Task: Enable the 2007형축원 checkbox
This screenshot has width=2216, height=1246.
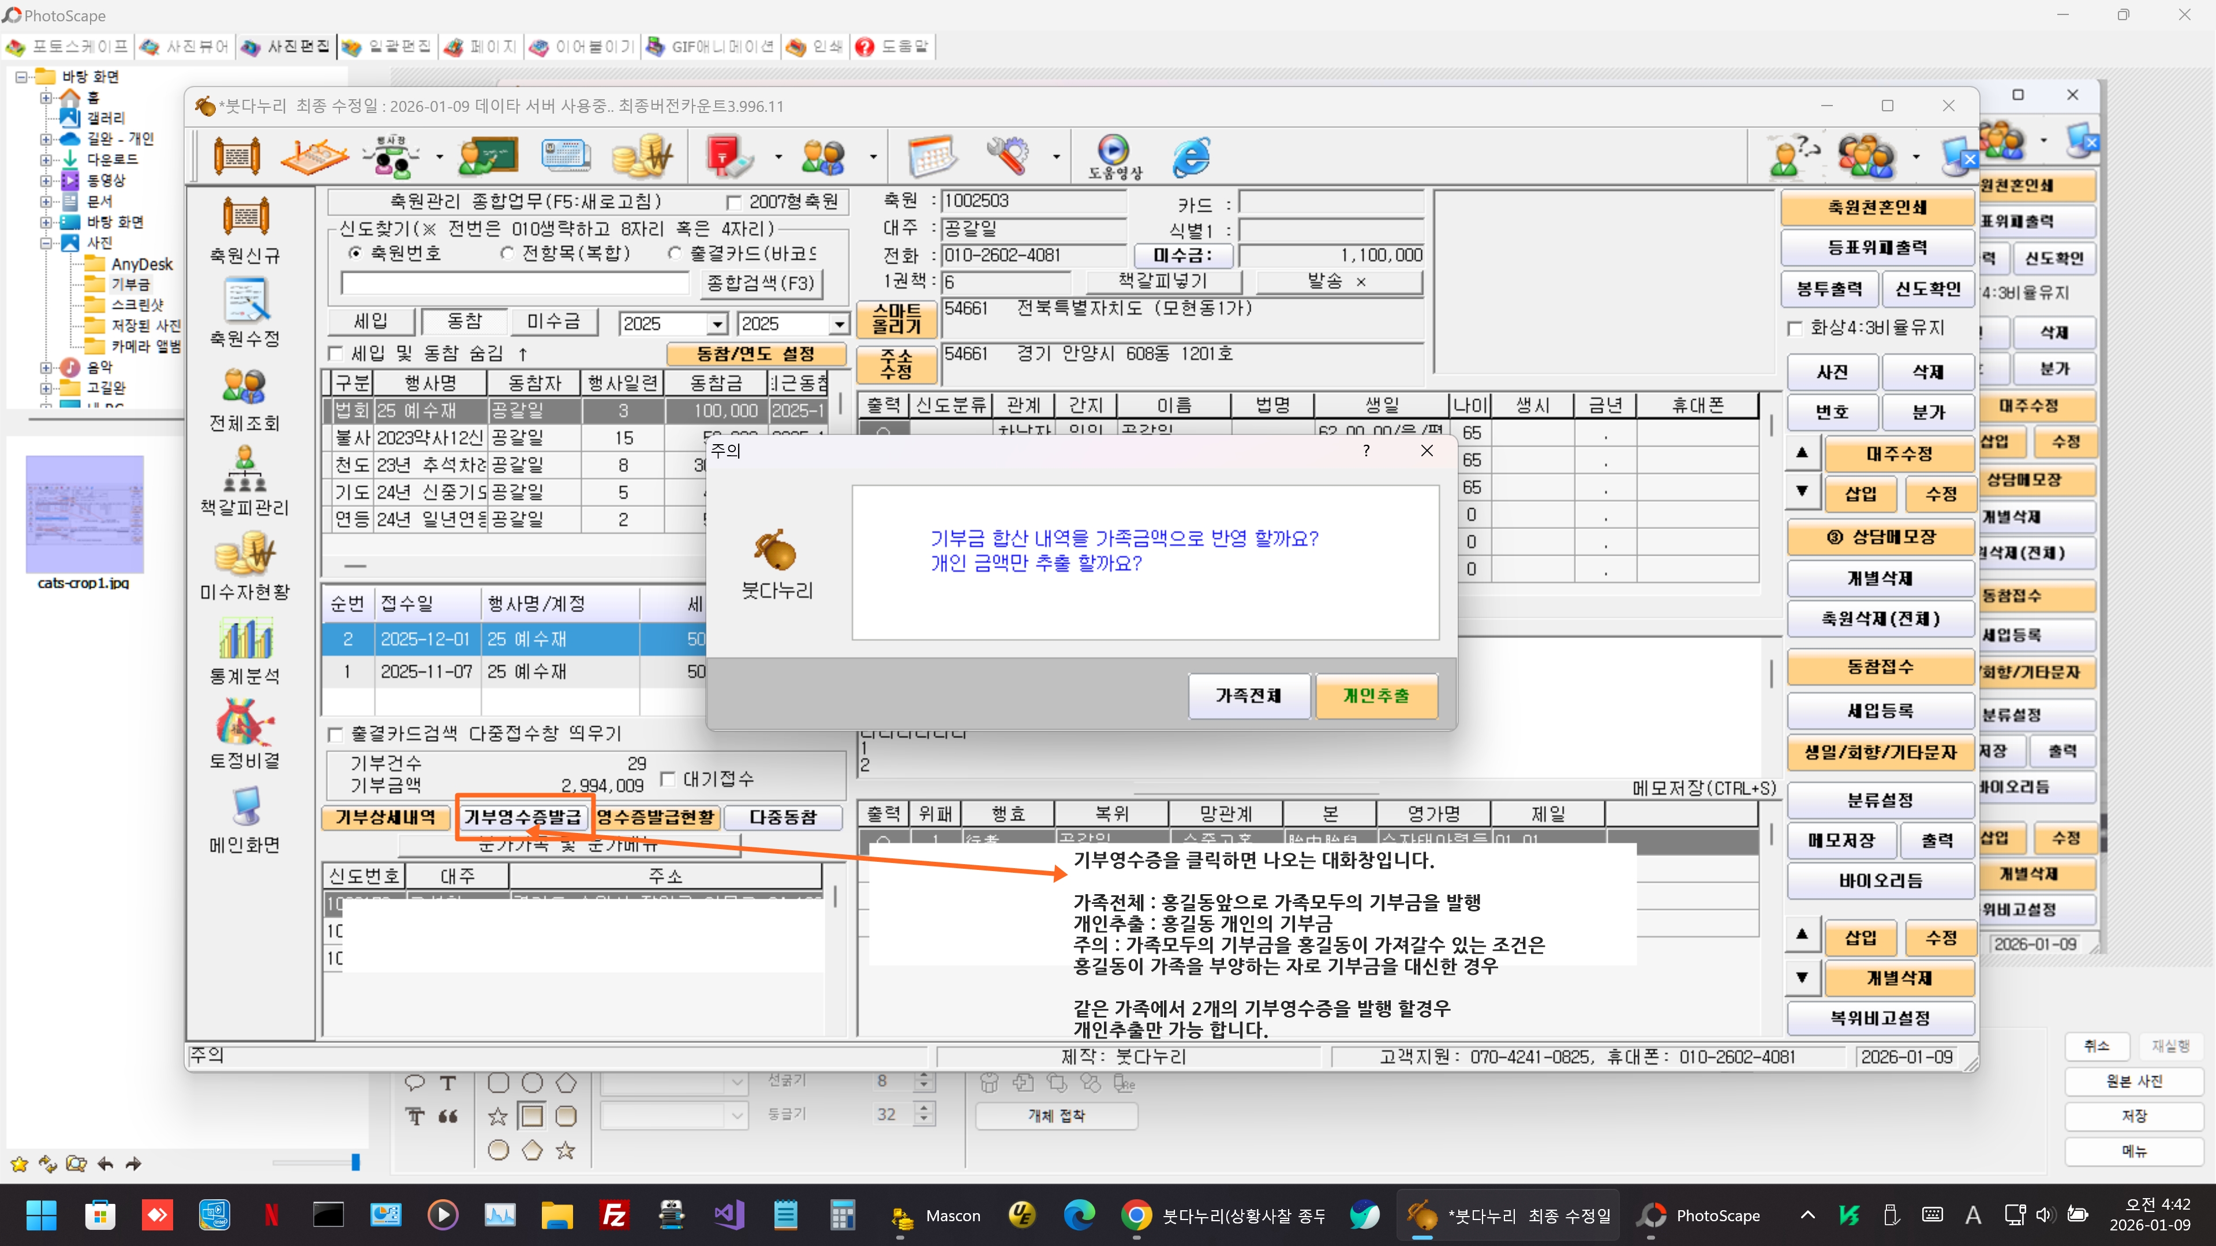Action: [734, 203]
